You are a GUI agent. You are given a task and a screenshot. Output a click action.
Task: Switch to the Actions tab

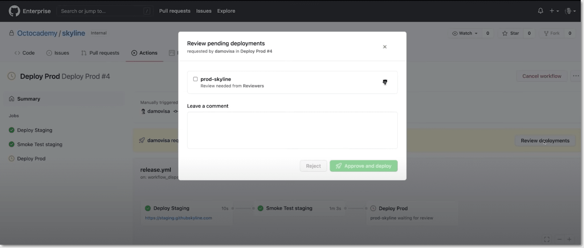pos(144,53)
